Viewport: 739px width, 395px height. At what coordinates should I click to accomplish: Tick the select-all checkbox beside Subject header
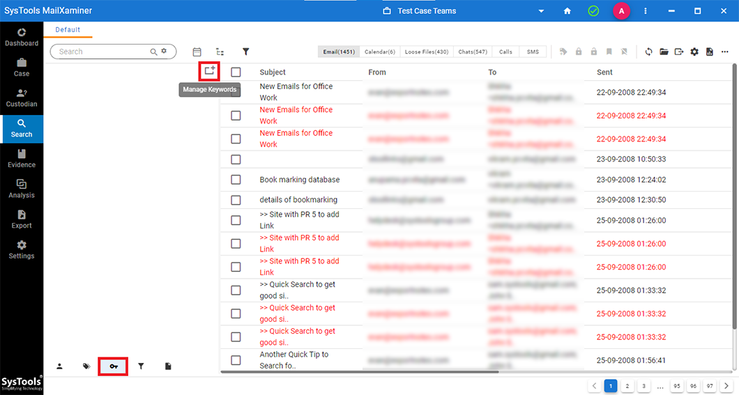(x=236, y=72)
